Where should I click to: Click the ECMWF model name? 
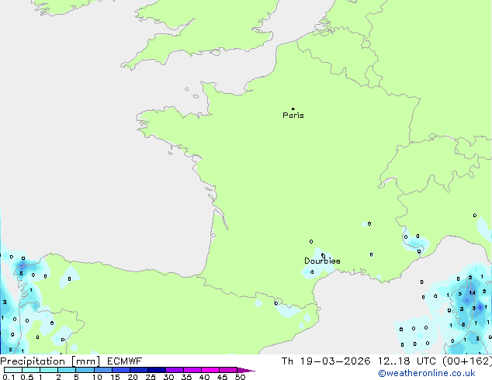125,361
